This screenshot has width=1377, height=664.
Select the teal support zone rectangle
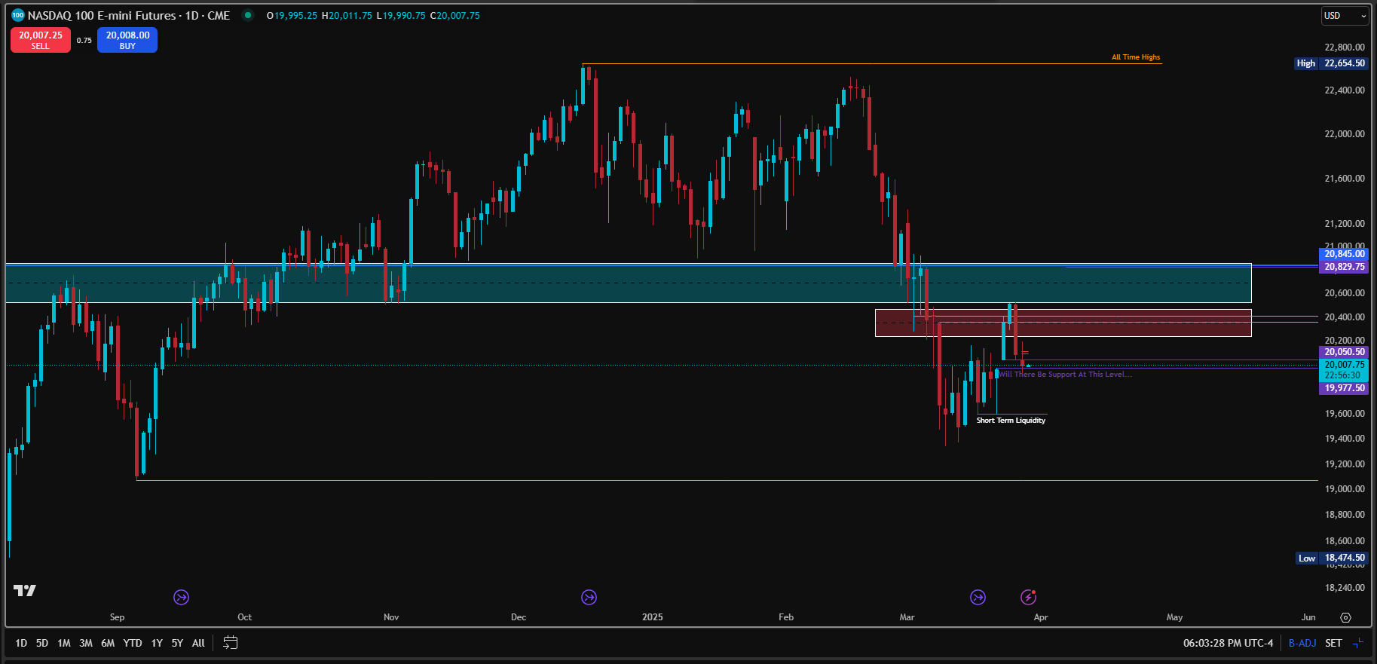pos(629,283)
